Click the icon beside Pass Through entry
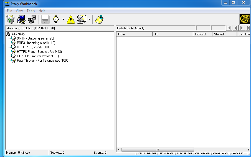 (x=13, y=61)
